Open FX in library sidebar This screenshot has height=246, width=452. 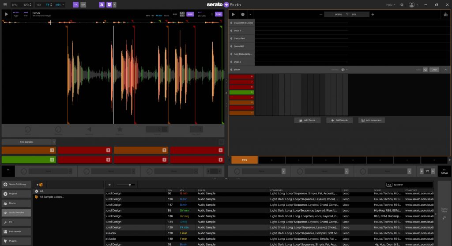tap(16, 222)
